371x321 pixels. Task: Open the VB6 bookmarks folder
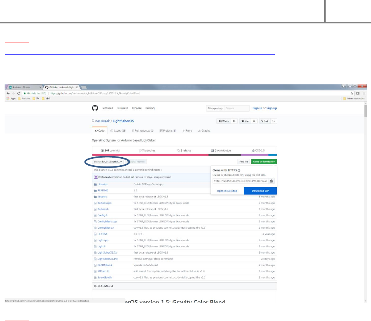(46, 99)
